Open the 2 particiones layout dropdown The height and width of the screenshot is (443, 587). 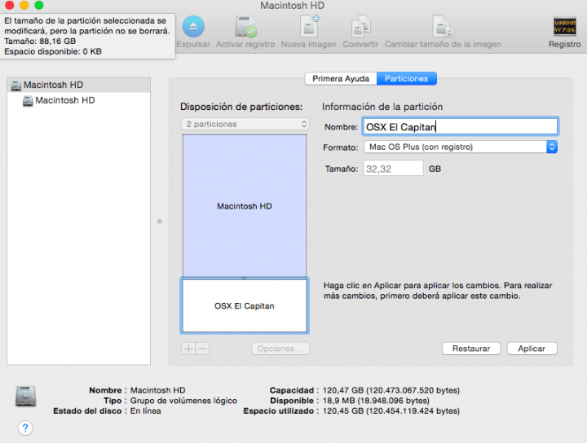tap(245, 124)
